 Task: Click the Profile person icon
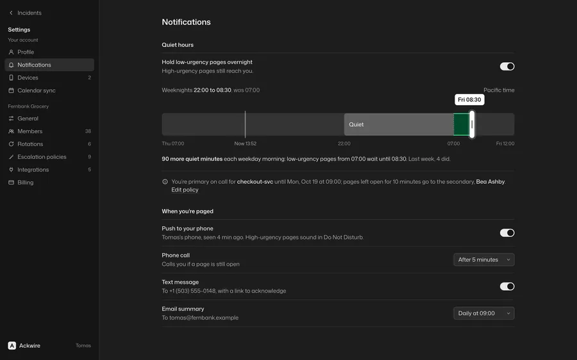tap(11, 53)
